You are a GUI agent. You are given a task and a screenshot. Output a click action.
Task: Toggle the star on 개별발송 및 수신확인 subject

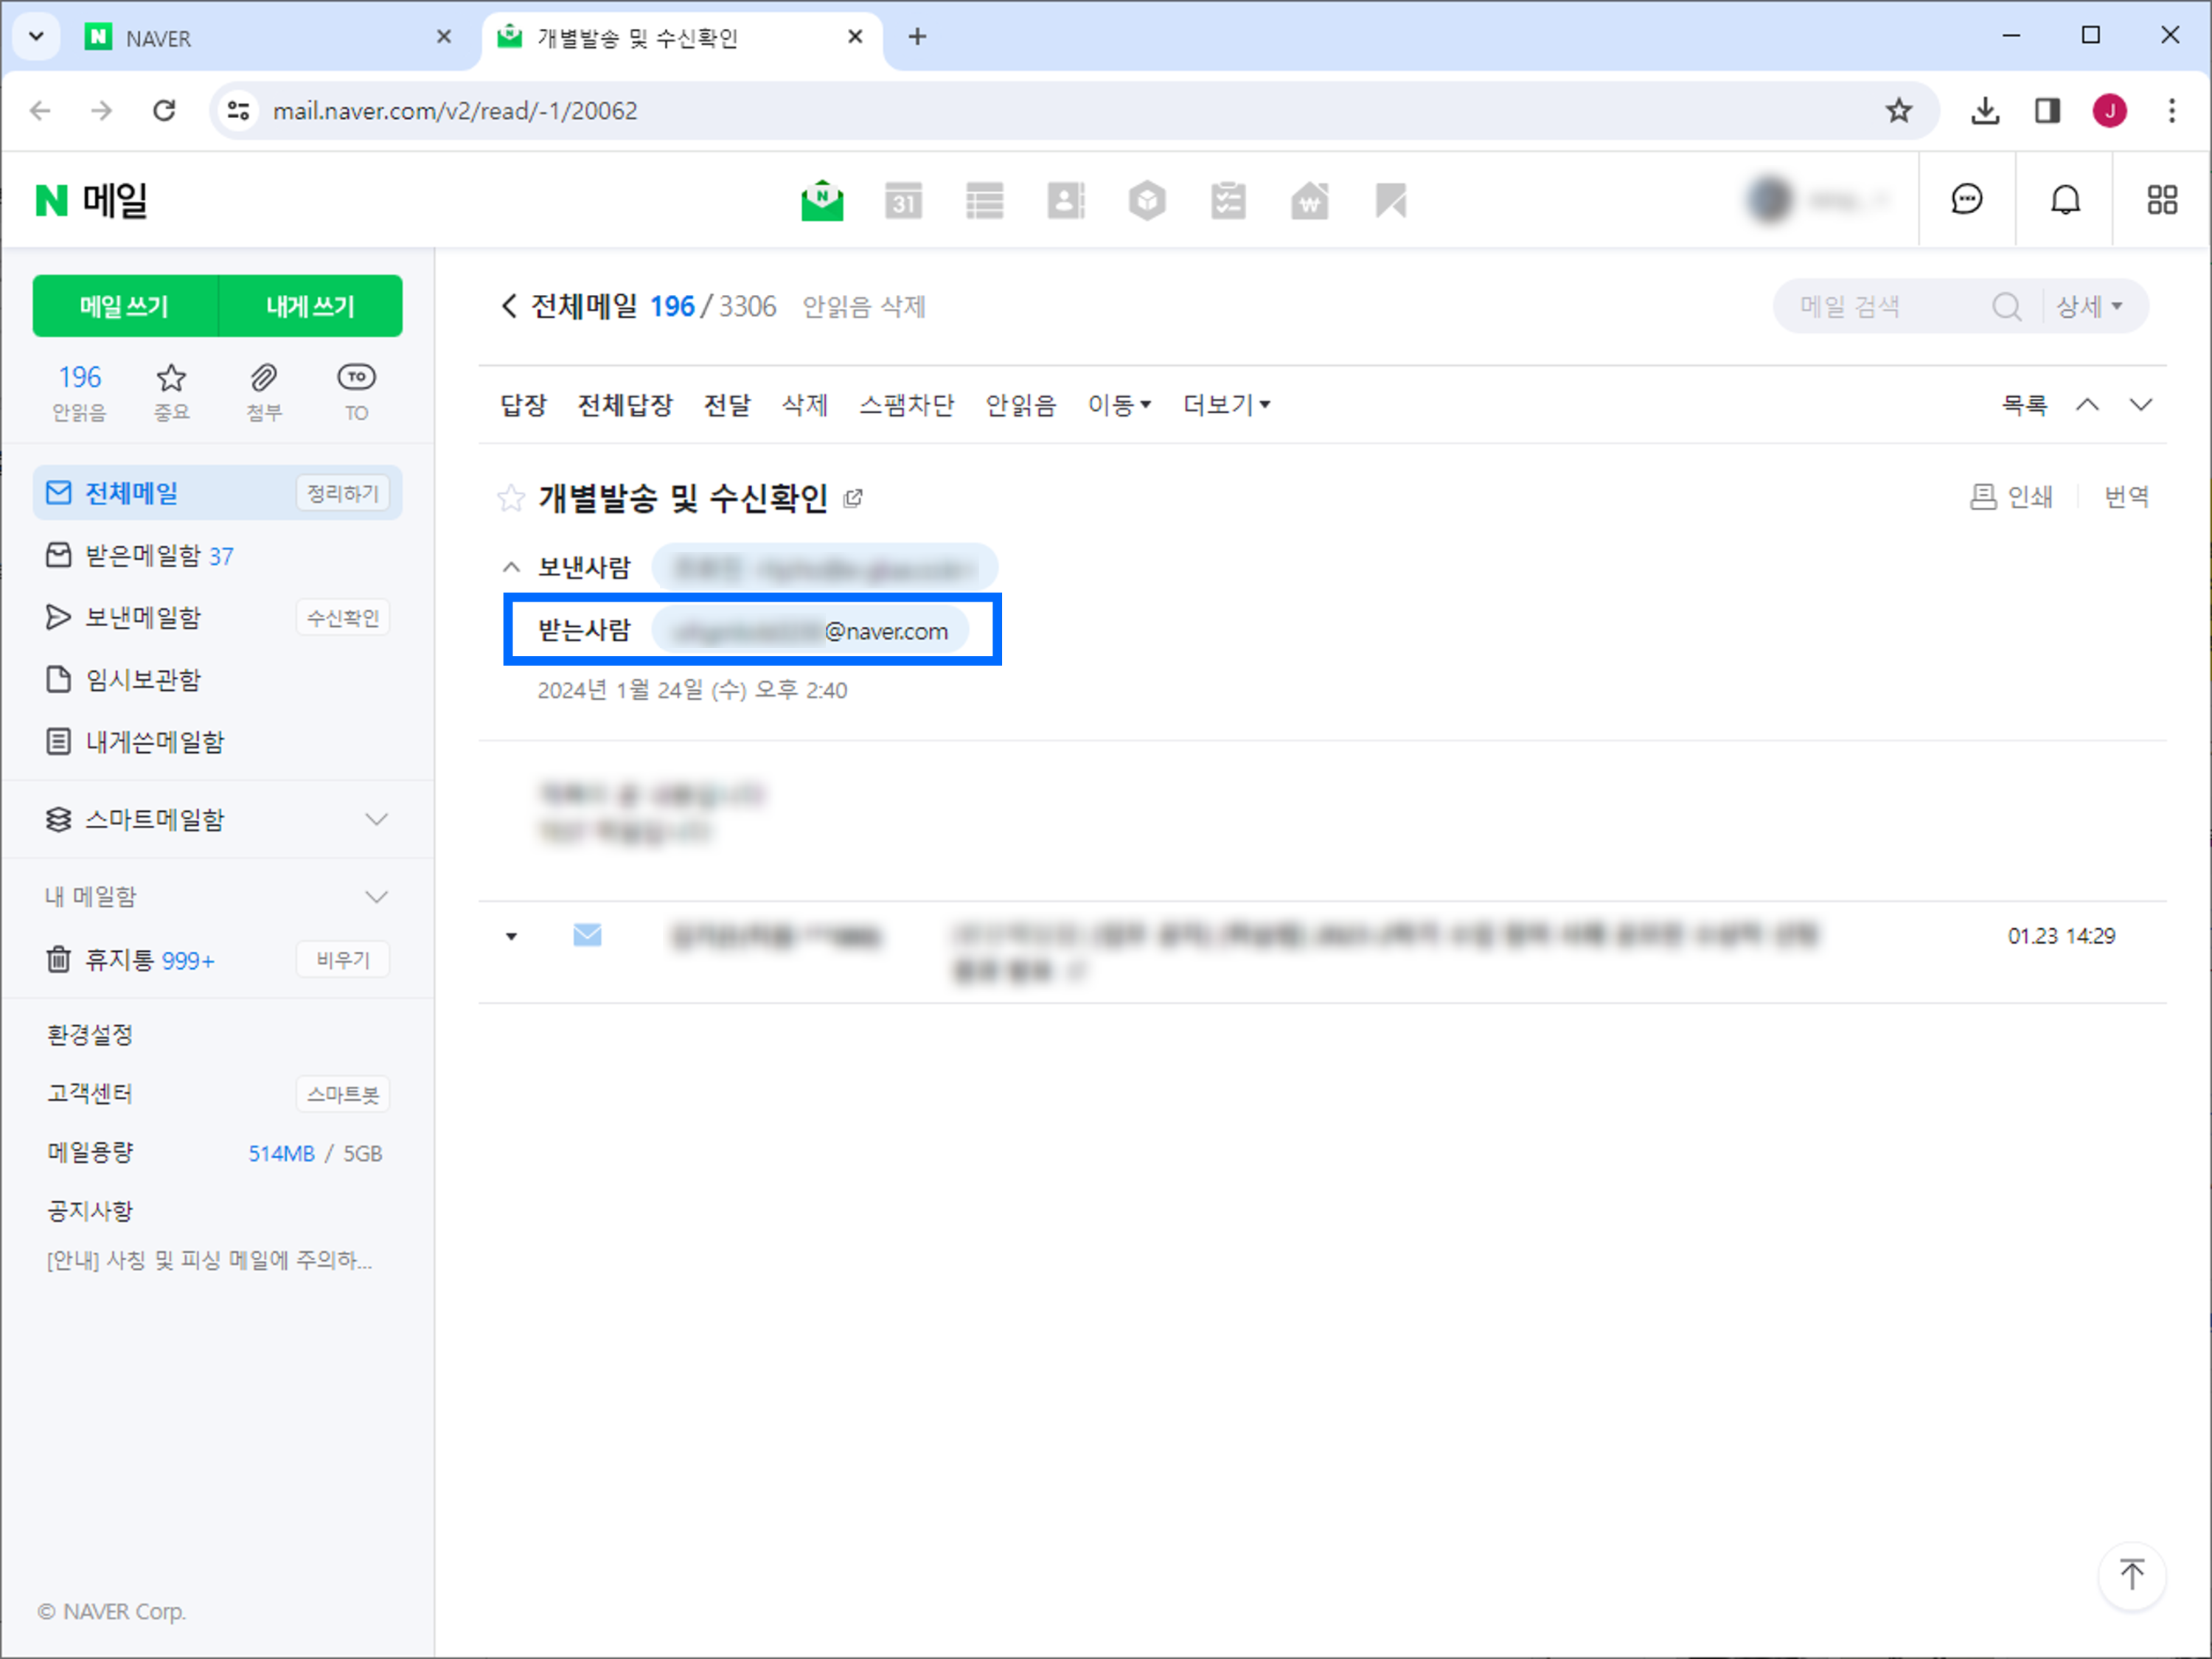511,498
